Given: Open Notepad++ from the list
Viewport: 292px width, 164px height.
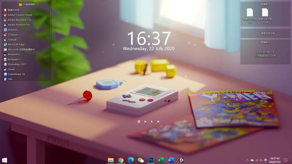Looking at the screenshot, I should [x=12, y=59].
